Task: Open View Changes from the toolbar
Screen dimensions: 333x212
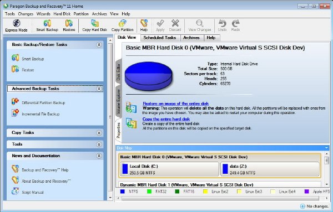Action: point(200,25)
